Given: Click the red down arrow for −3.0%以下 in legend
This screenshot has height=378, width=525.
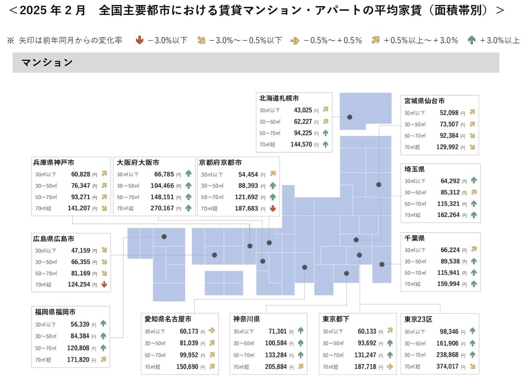Looking at the screenshot, I should tap(140, 40).
